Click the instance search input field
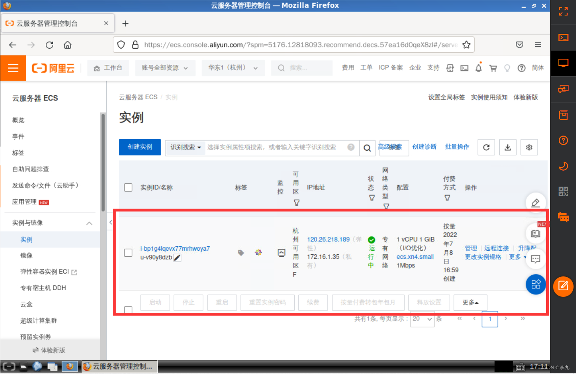This screenshot has width=576, height=374. click(276, 147)
